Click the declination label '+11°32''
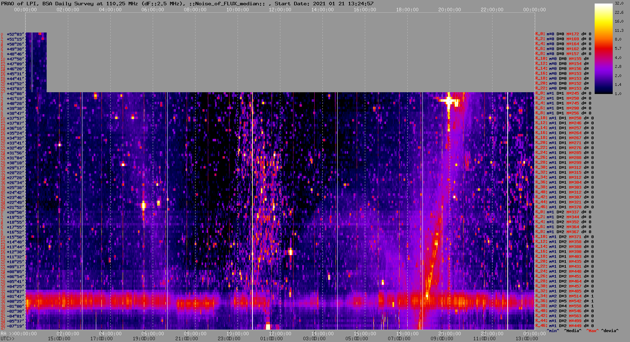This screenshot has height=342, width=630. (x=15, y=257)
